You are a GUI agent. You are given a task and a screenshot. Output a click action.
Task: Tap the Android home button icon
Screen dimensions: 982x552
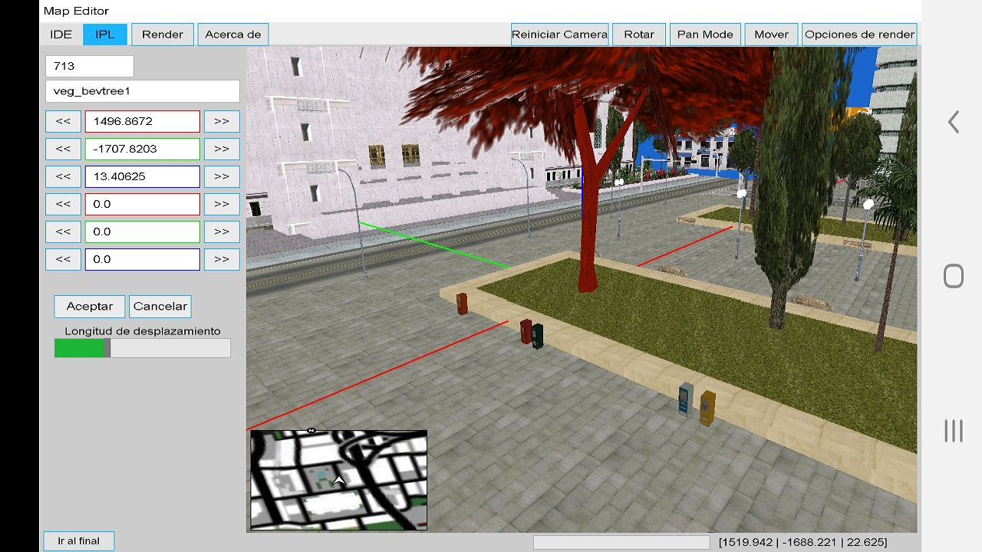coord(953,276)
